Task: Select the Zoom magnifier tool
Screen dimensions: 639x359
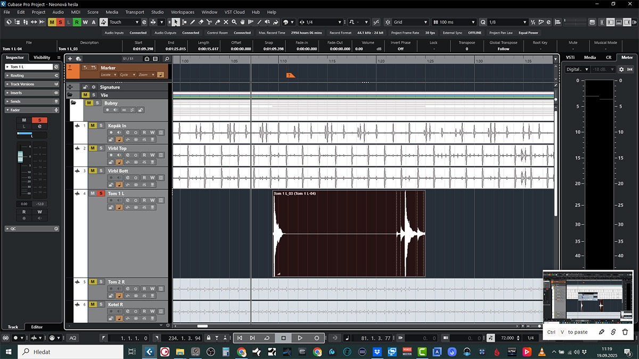Action: tap(234, 22)
